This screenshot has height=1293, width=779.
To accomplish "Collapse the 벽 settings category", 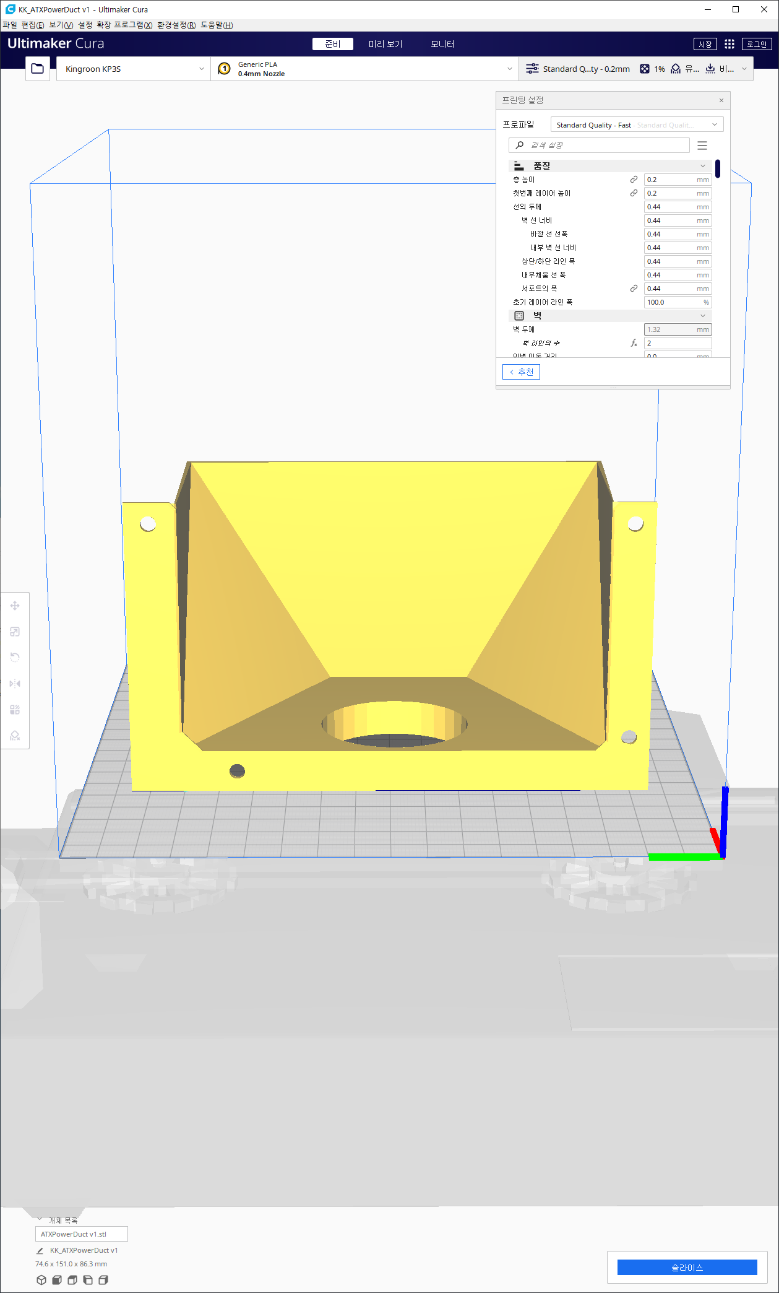I will click(609, 316).
